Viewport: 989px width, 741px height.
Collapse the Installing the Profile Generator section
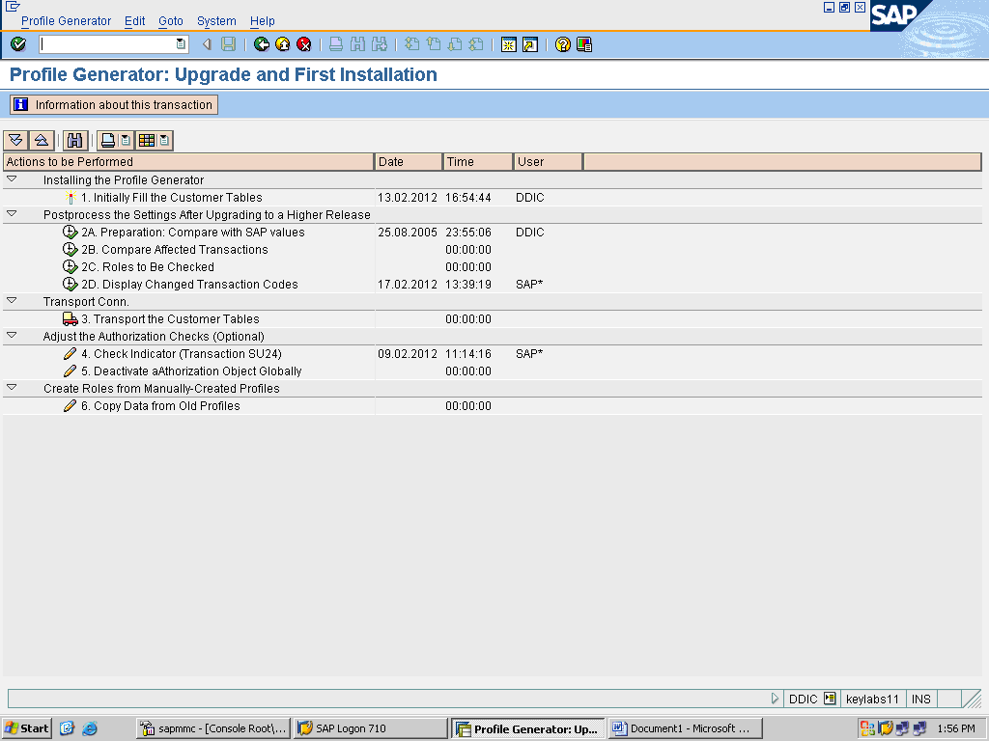(12, 179)
